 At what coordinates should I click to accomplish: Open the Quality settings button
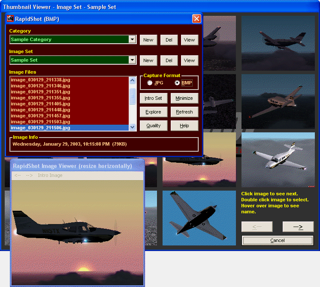(153, 126)
